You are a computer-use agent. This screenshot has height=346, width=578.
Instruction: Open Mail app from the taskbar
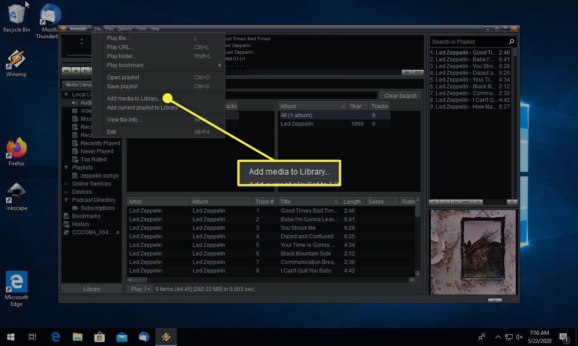coord(121,337)
